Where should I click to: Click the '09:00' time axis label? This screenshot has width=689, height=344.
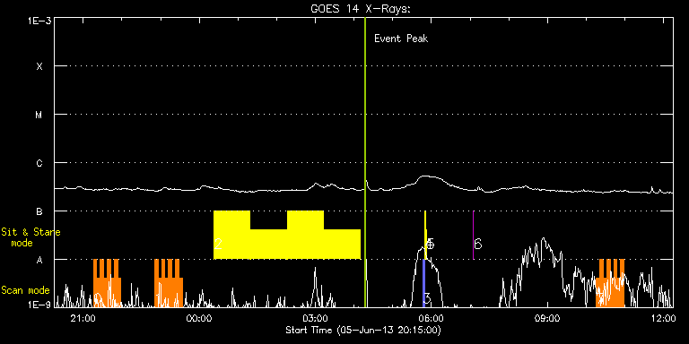[547, 317]
